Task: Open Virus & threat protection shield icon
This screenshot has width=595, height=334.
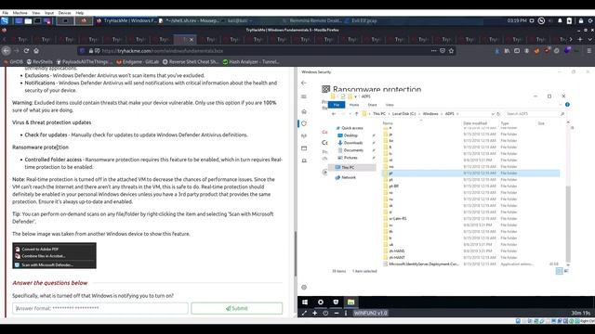Action: 304,123
